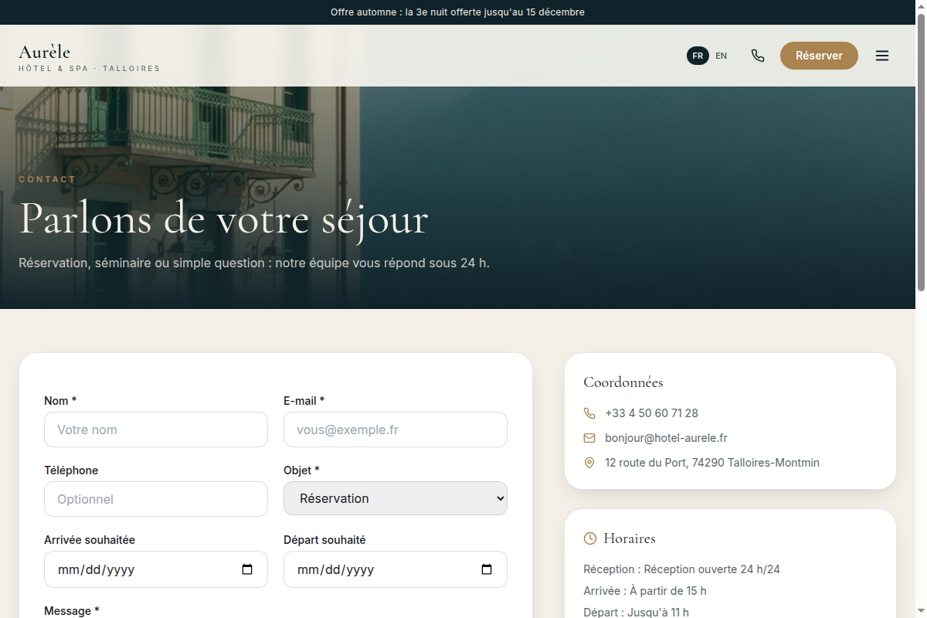Click the Nom * field label
The image size is (927, 618).
60,401
